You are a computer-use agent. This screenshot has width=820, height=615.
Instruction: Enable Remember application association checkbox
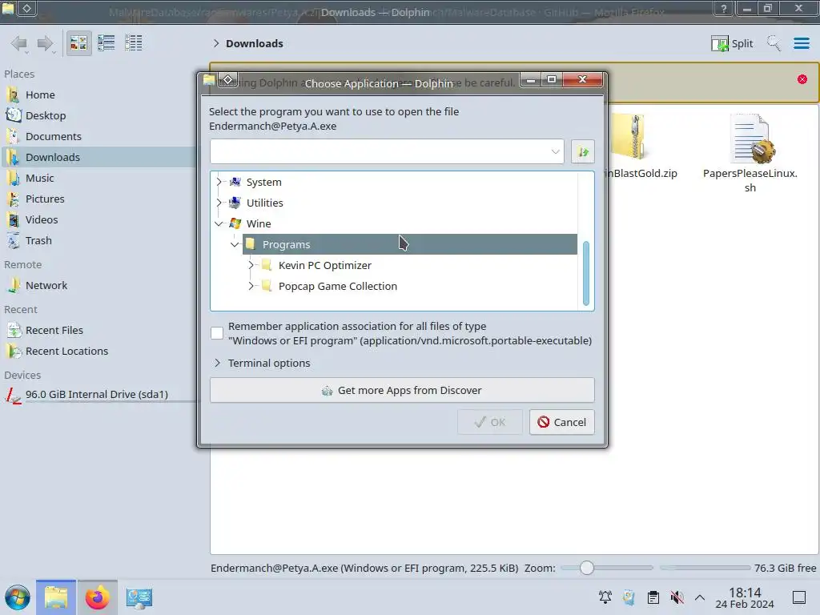pyautogui.click(x=217, y=333)
